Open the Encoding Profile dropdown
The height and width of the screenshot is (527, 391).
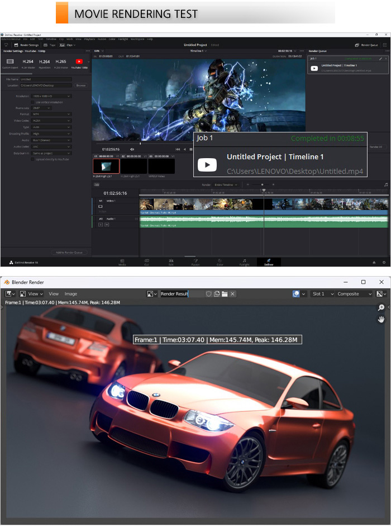click(x=51, y=134)
